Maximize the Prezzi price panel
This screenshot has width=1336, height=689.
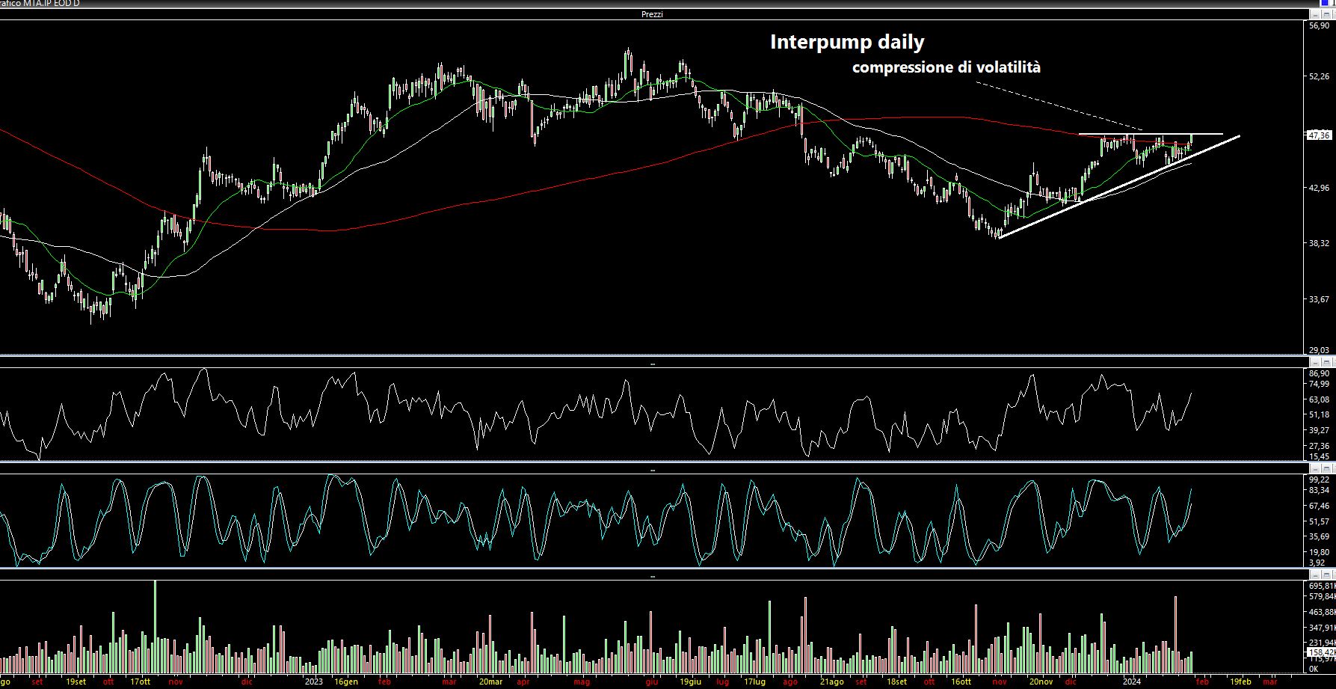click(1326, 14)
